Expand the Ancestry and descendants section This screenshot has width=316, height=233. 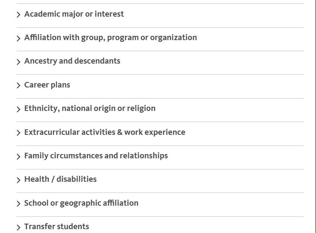(x=72, y=61)
